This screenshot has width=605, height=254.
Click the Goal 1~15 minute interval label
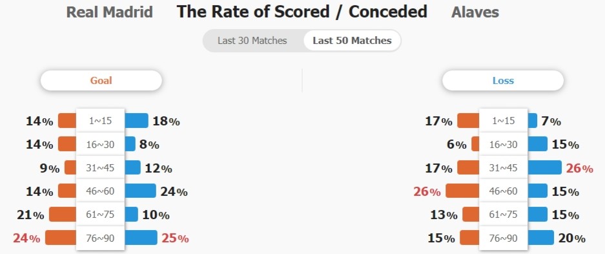click(100, 121)
